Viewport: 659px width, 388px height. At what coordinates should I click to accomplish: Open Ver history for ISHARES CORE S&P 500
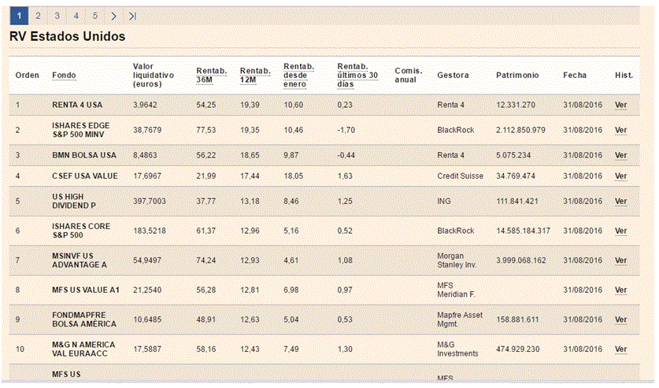click(x=620, y=231)
